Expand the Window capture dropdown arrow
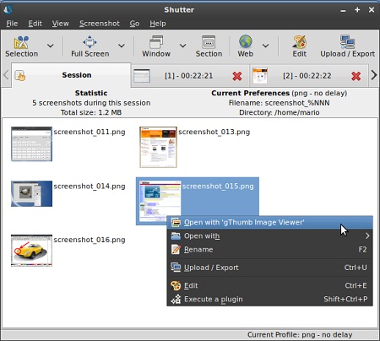Viewport: 380px width, 341px height. click(x=183, y=46)
